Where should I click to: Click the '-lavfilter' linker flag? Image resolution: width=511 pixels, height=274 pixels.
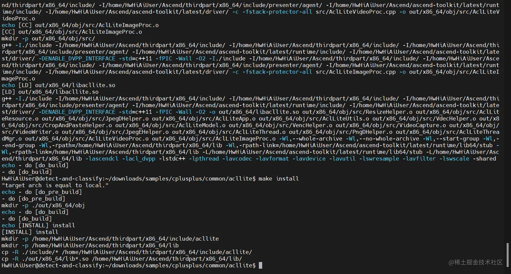[419, 158]
